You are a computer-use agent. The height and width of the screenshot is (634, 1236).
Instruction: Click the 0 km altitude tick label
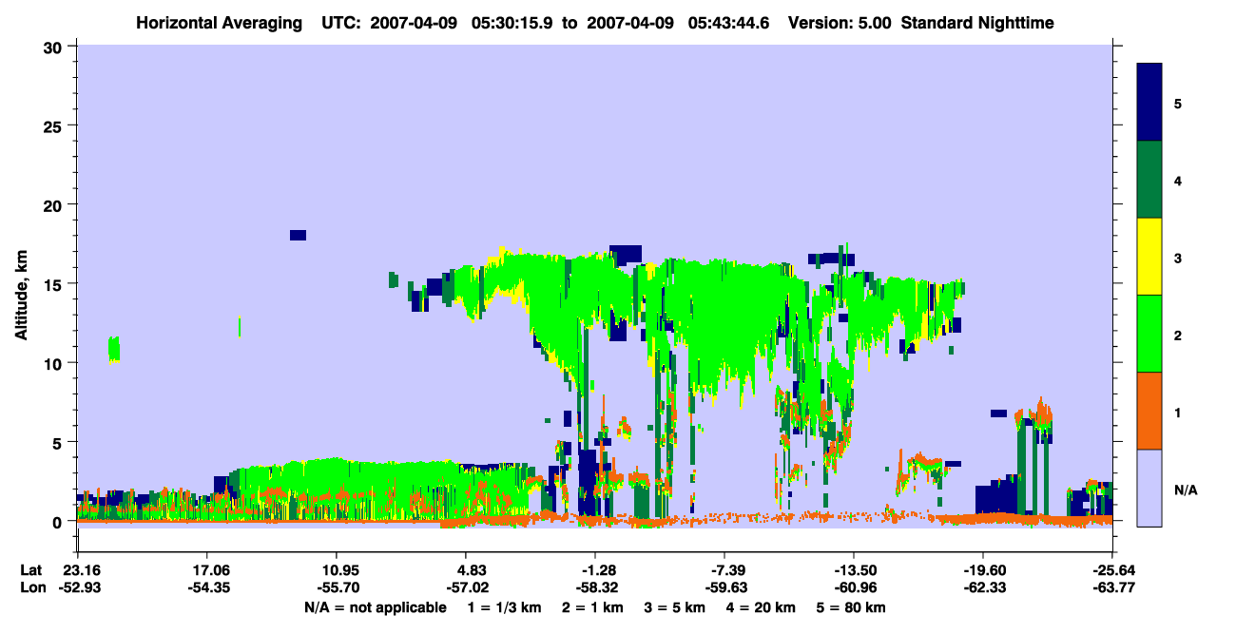[x=59, y=522]
